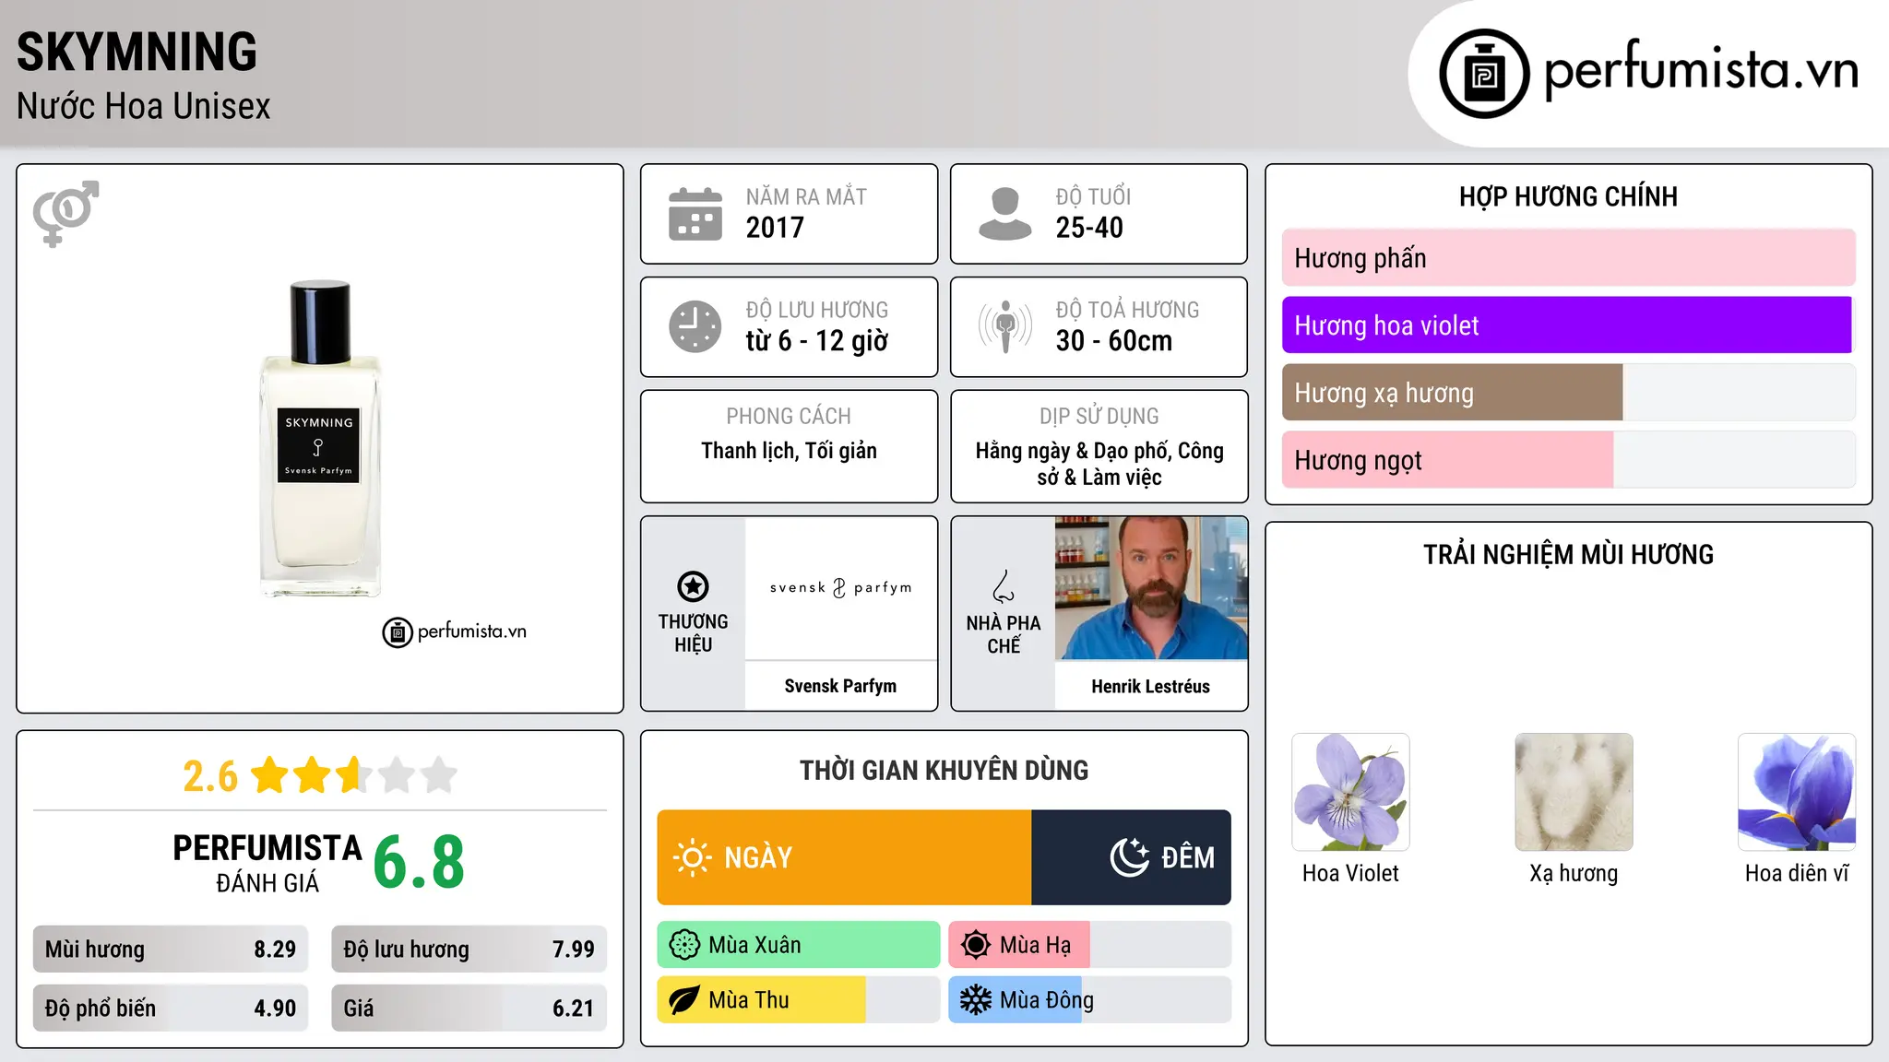Click the HỢP HƯƠNG CHÍNH heading
The image size is (1889, 1062).
1568,196
